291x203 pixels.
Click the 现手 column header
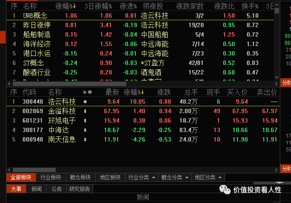213,92
